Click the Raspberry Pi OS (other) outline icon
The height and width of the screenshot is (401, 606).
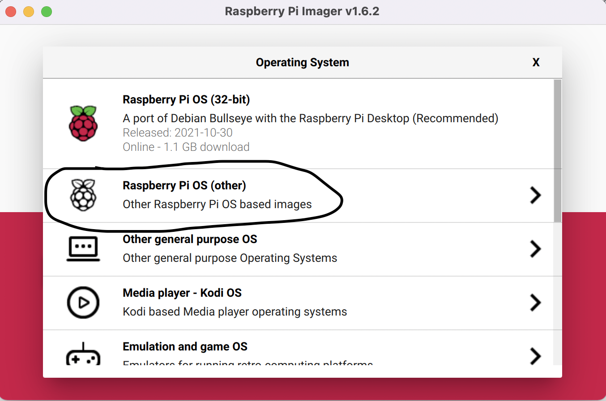coord(83,195)
